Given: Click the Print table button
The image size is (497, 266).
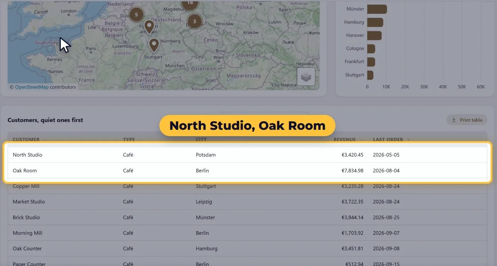Looking at the screenshot, I should point(466,120).
